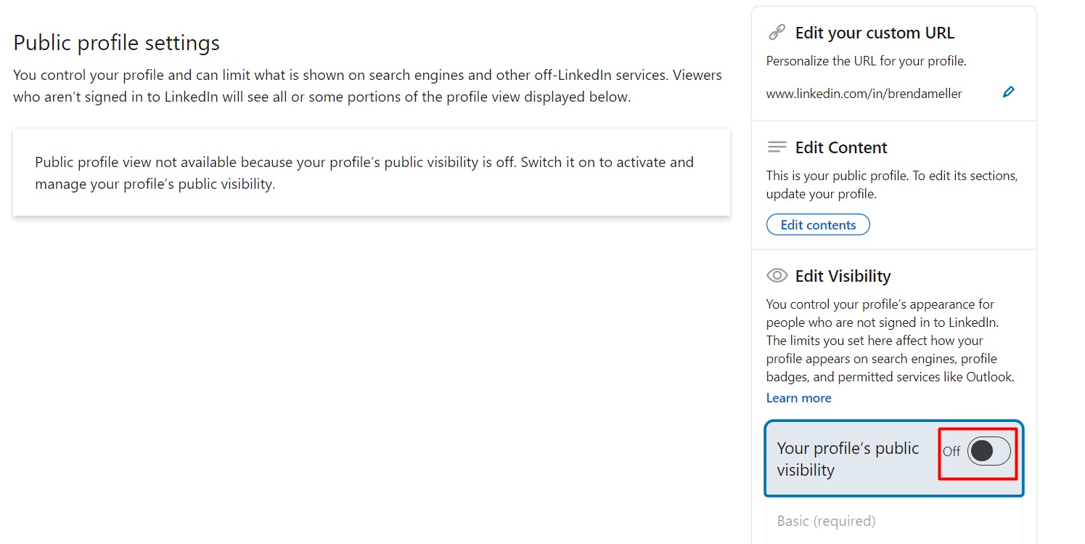Click the public profile view not available notice
Image resolution: width=1085 pixels, height=544 pixels.
(x=364, y=173)
